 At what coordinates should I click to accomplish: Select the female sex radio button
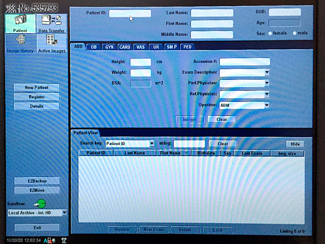pos(270,33)
